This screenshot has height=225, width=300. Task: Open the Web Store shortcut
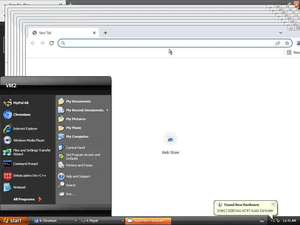[170, 143]
